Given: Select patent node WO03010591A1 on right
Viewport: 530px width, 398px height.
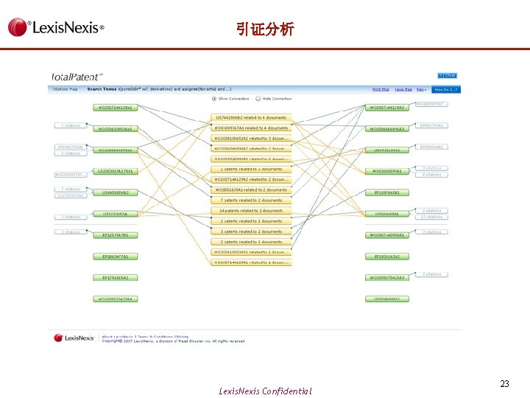Looking at the screenshot, I should point(387,171).
